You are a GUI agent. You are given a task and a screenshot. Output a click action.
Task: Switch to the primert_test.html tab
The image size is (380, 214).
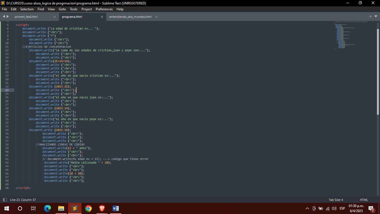26,17
